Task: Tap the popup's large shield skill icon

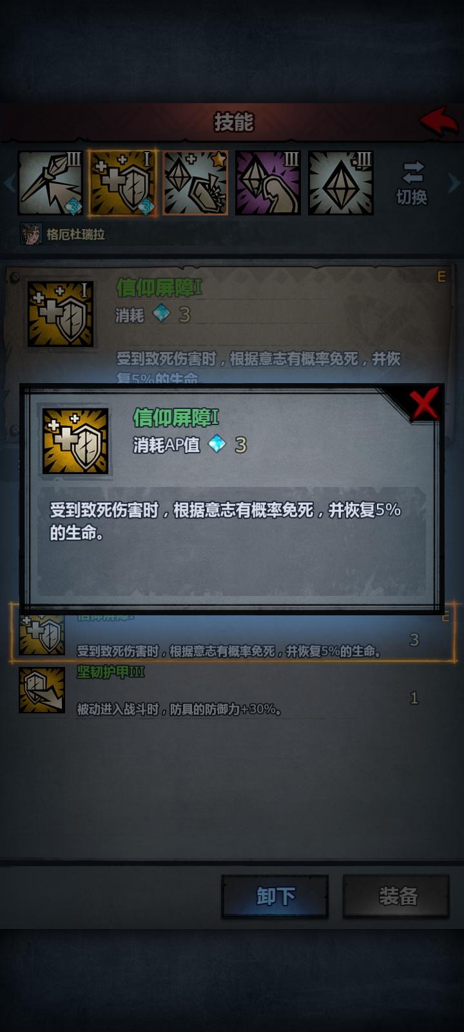Action: tap(75, 441)
